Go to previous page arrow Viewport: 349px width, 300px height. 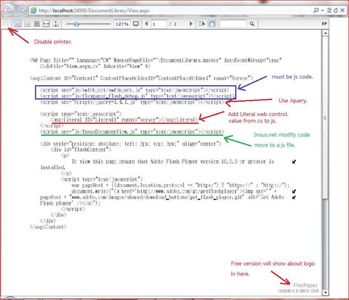tap(146, 23)
